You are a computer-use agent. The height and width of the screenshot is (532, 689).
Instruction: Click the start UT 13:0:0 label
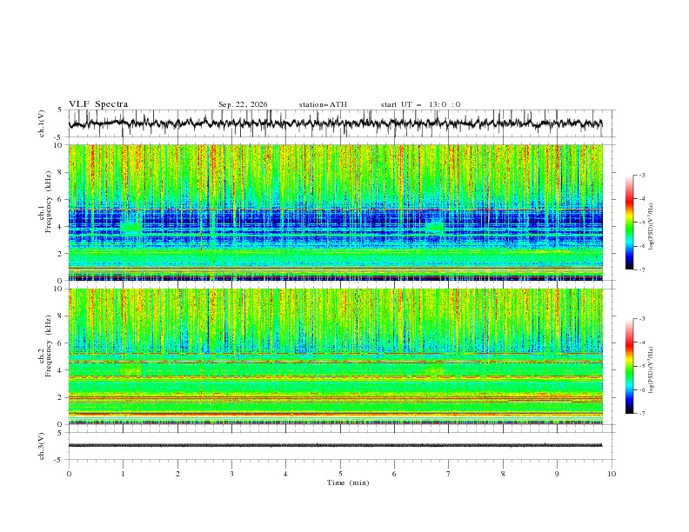(420, 104)
